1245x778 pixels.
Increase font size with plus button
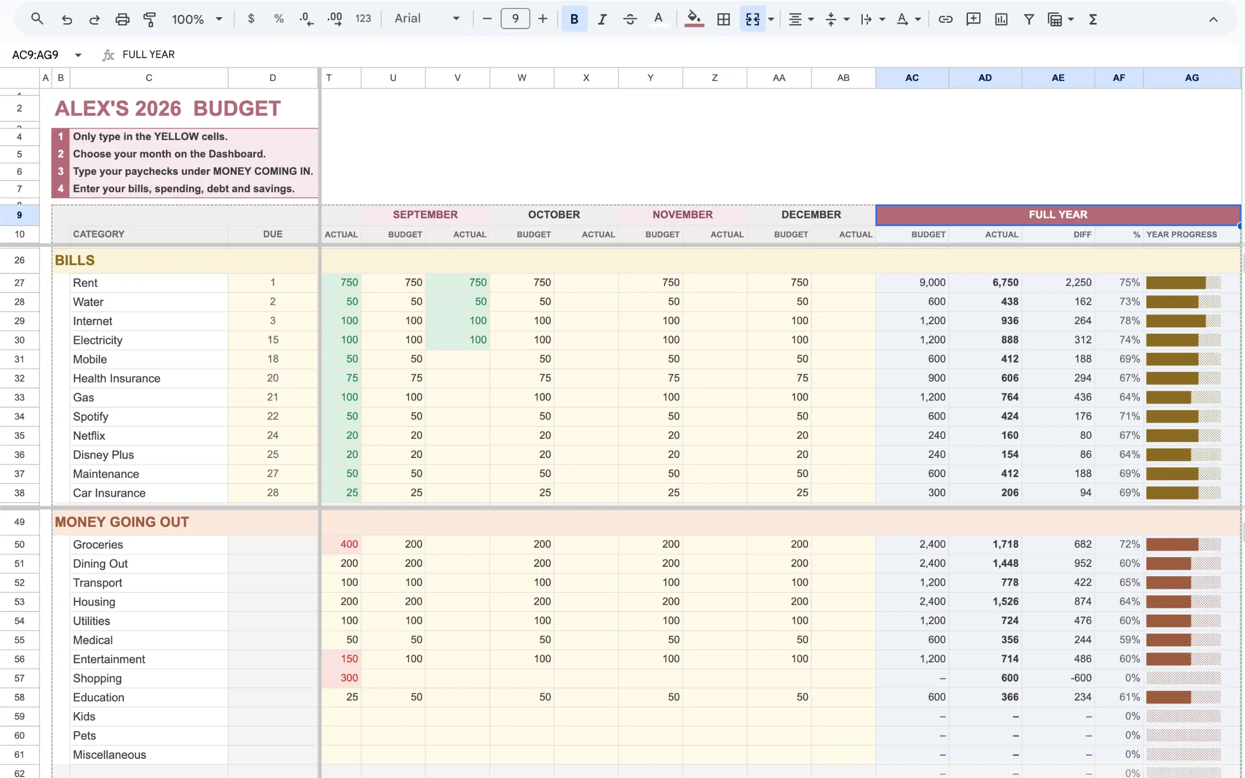[543, 19]
